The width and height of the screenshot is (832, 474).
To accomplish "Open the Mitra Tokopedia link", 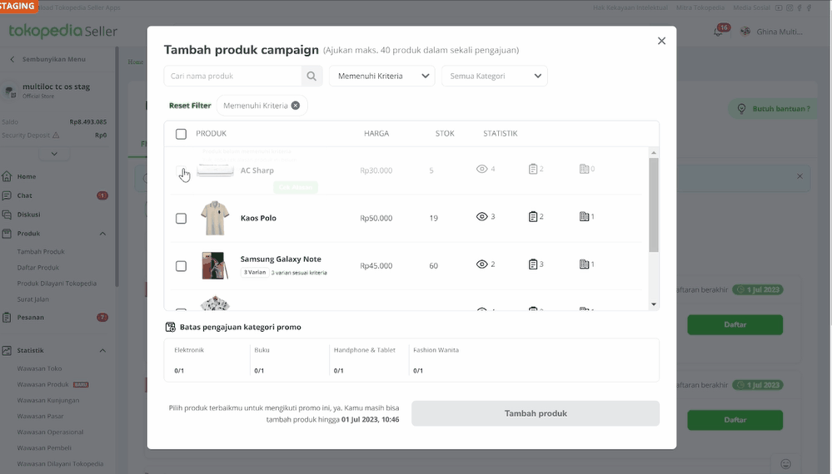I will [x=700, y=8].
